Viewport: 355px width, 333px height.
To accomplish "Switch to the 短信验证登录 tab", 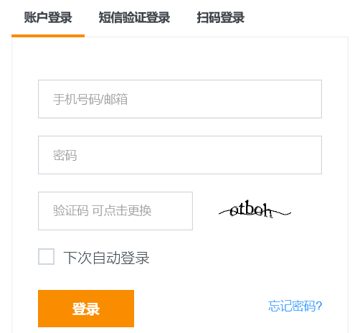I will click(134, 17).
